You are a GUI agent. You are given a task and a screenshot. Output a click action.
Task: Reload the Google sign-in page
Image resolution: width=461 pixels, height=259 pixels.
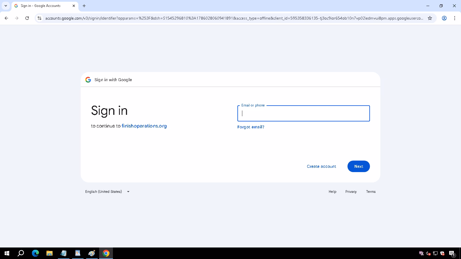pos(27,18)
